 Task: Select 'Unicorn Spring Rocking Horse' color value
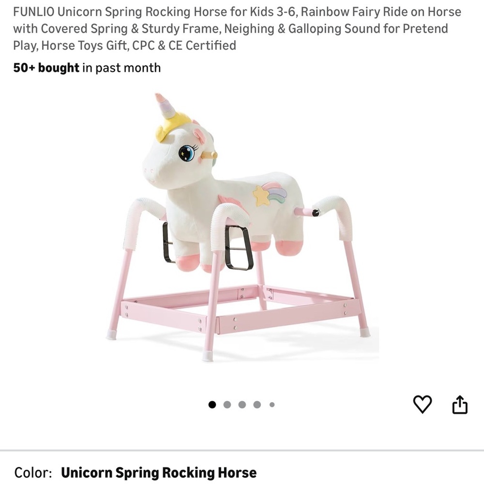[159, 472]
